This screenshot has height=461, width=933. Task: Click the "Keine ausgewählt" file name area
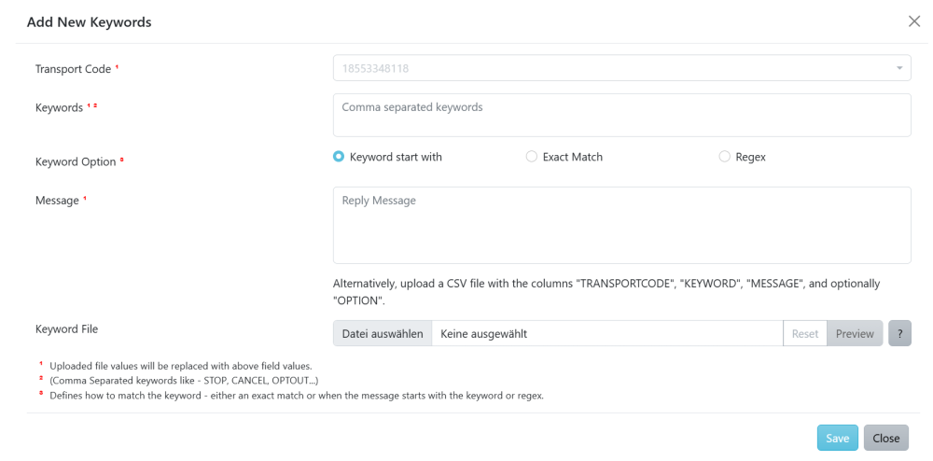coord(606,333)
